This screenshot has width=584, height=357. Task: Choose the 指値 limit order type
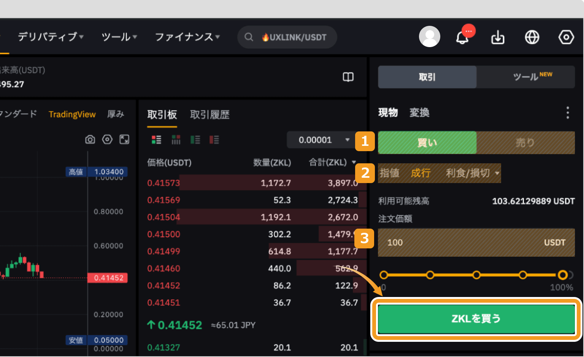(x=390, y=173)
